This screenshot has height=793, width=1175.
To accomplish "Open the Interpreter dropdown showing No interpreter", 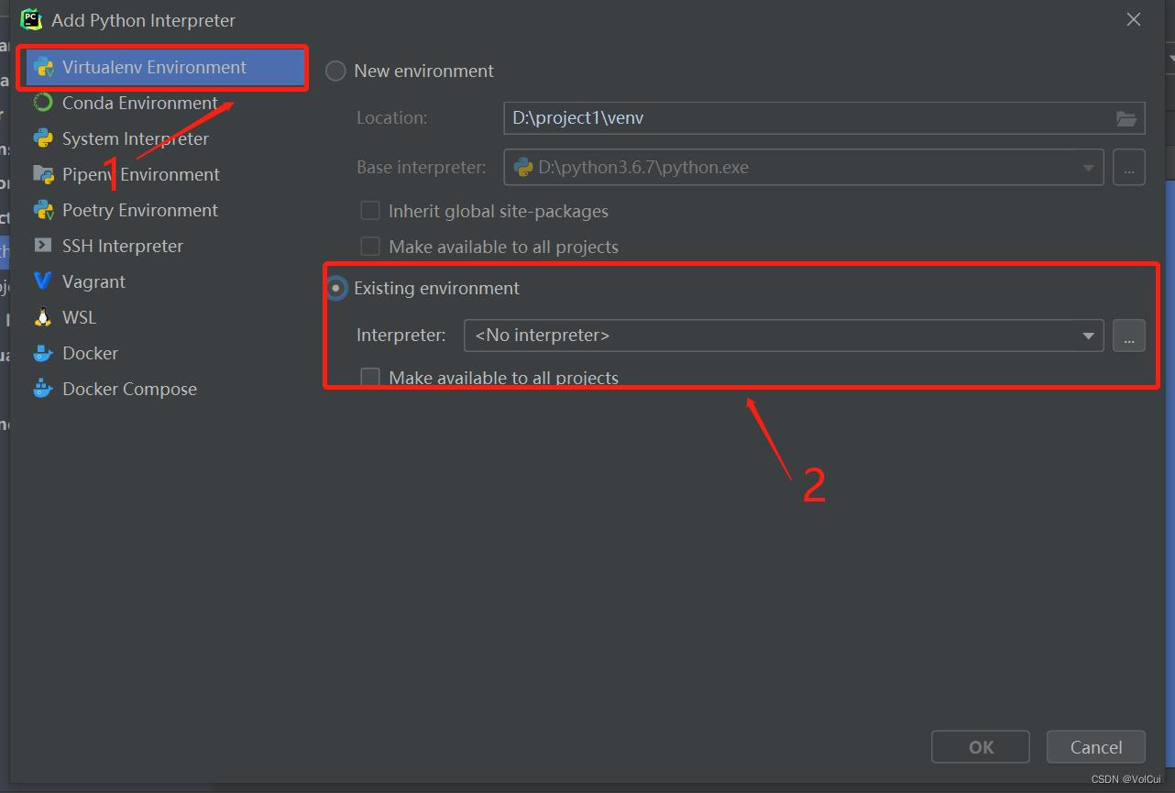I will tap(784, 336).
